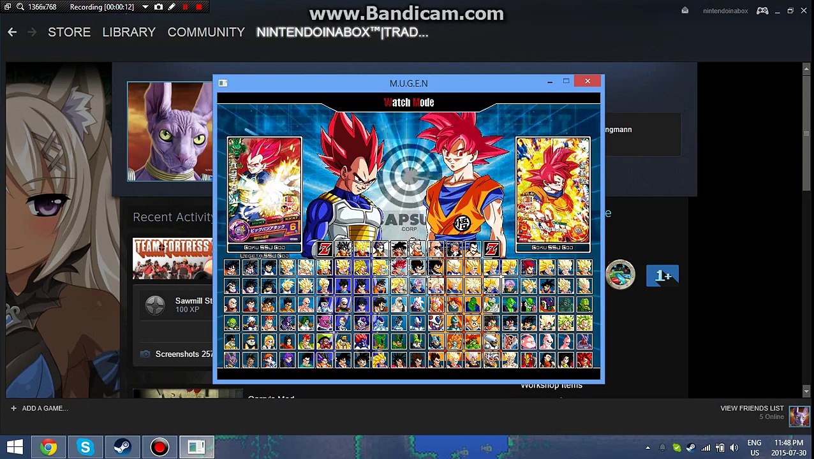The height and width of the screenshot is (459, 814).
Task: Launch Chrome from the taskbar
Action: 48,448
